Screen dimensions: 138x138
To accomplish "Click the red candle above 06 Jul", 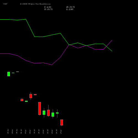I will click(22, 100).
